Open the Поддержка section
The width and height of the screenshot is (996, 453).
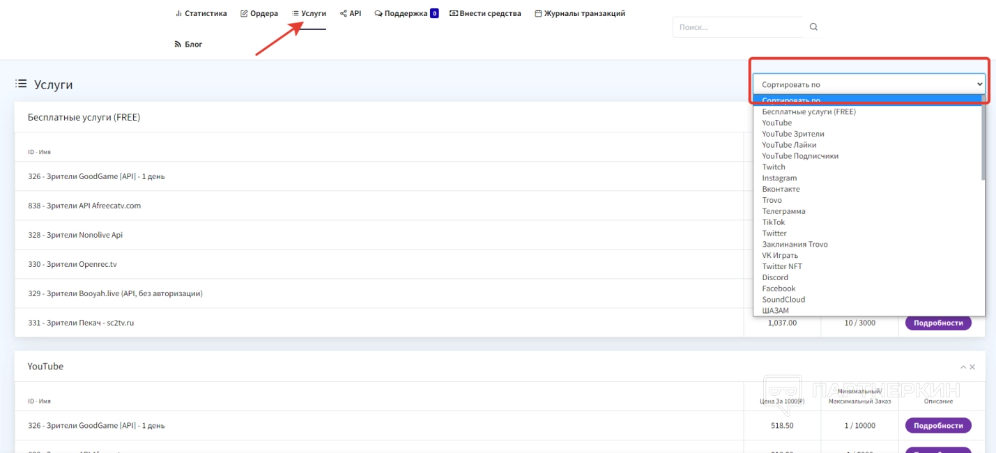(401, 13)
